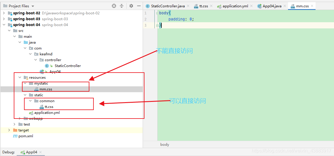Collapse the main folder chevron

14,37
